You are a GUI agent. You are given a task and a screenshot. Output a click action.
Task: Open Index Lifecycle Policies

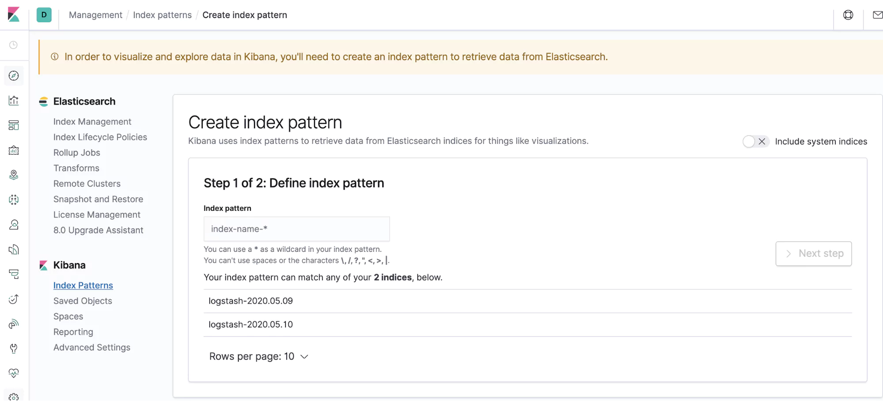tap(100, 137)
